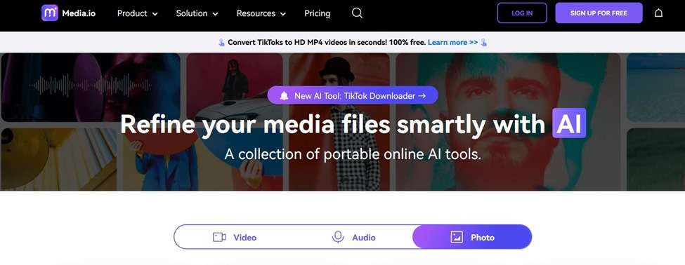Click 'Refine your media files smartly' headline

332,124
